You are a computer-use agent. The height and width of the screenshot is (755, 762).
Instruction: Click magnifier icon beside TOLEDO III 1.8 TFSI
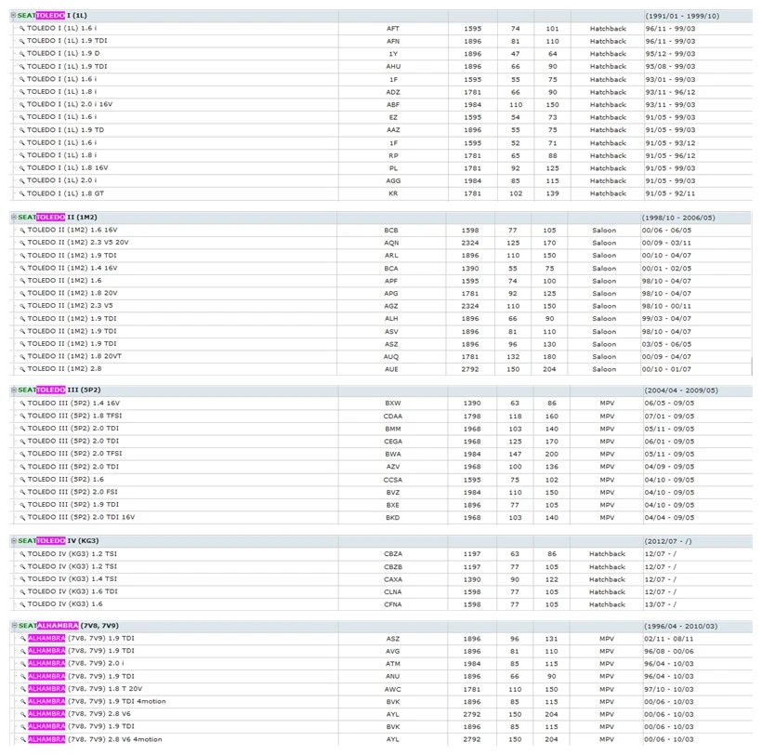pyautogui.click(x=22, y=417)
